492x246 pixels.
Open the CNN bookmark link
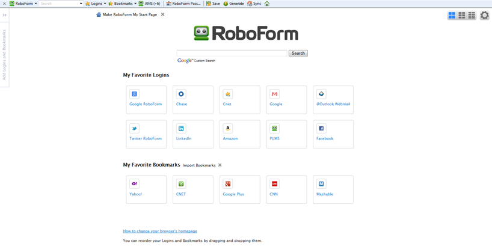[274, 194]
